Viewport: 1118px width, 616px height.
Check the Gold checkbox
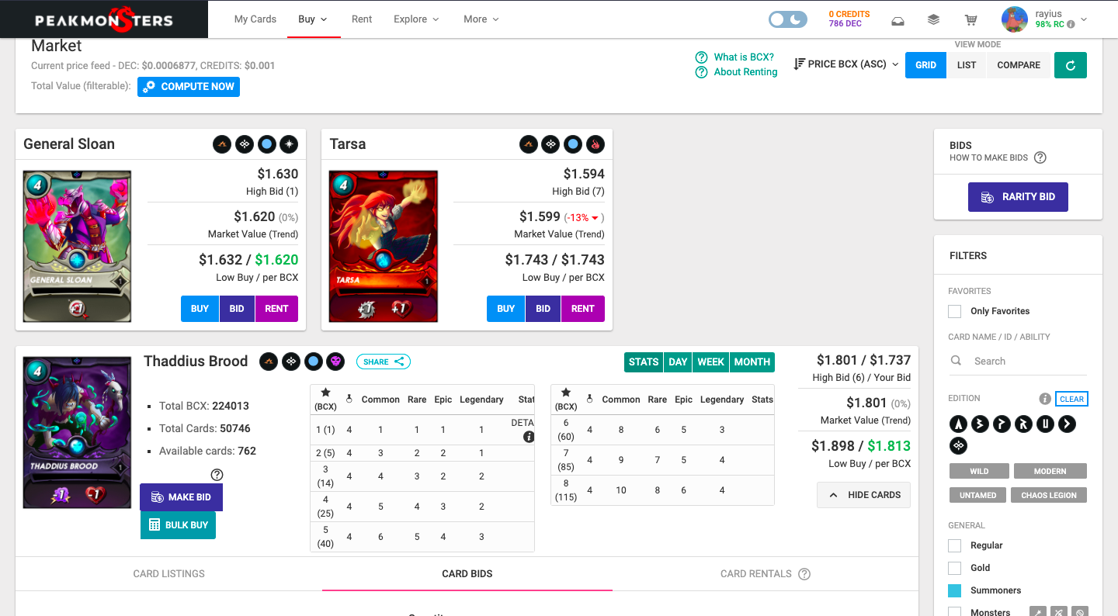tap(954, 568)
